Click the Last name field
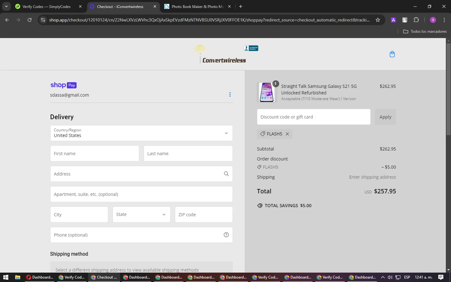 pyautogui.click(x=188, y=154)
